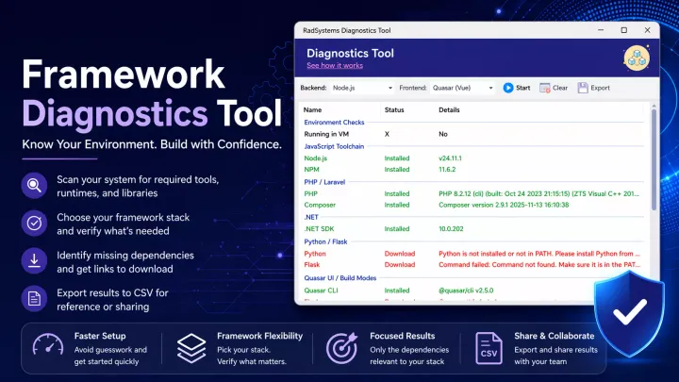This screenshot has height=382, width=679.
Task: Click the speedometer Faster Setup icon
Action: (x=48, y=347)
